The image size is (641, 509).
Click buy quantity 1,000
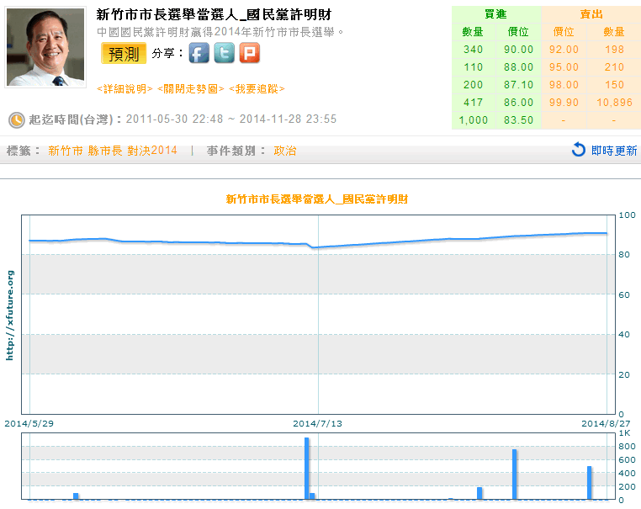[x=473, y=119]
